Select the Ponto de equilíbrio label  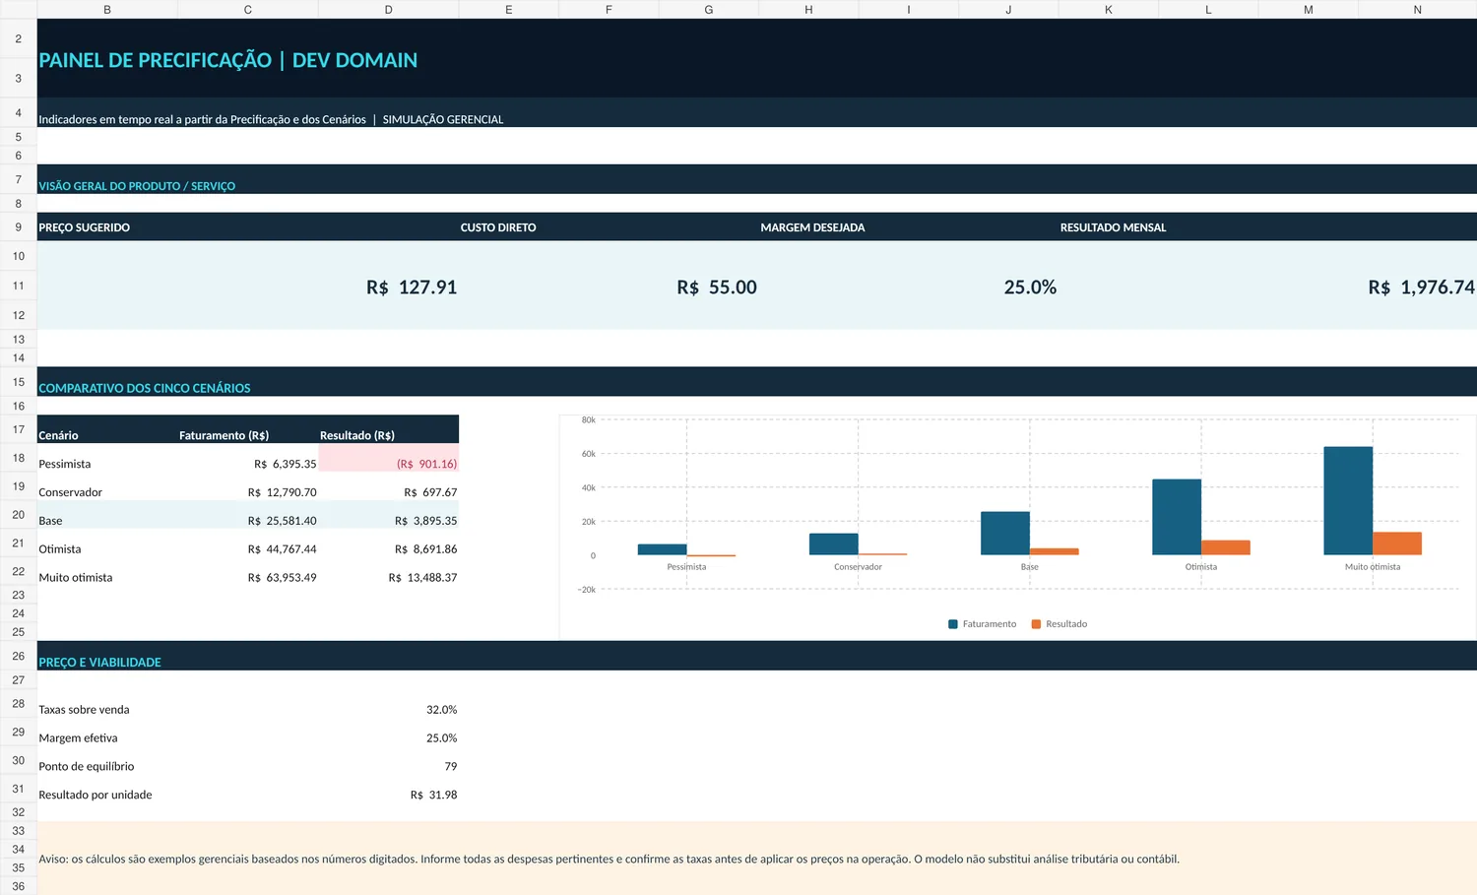(87, 767)
